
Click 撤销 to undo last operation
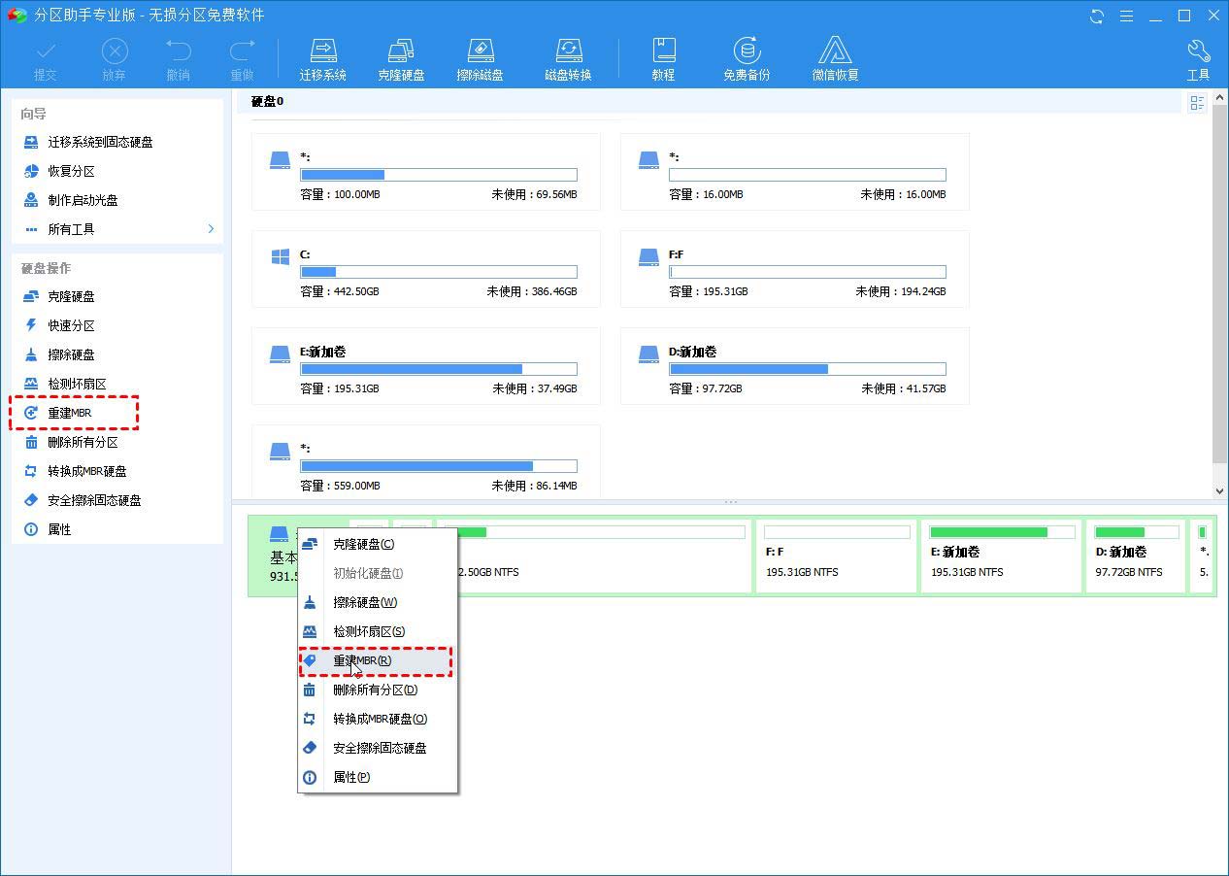[x=179, y=56]
